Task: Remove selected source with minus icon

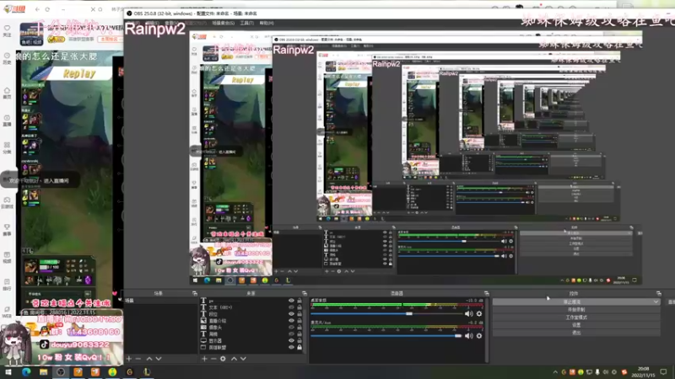Action: pos(213,359)
